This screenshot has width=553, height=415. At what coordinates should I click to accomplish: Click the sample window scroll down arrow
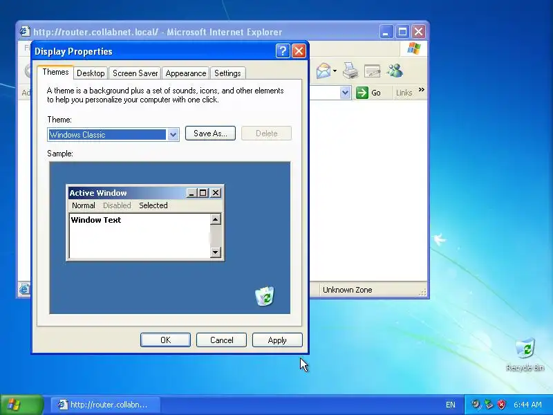pyautogui.click(x=215, y=252)
